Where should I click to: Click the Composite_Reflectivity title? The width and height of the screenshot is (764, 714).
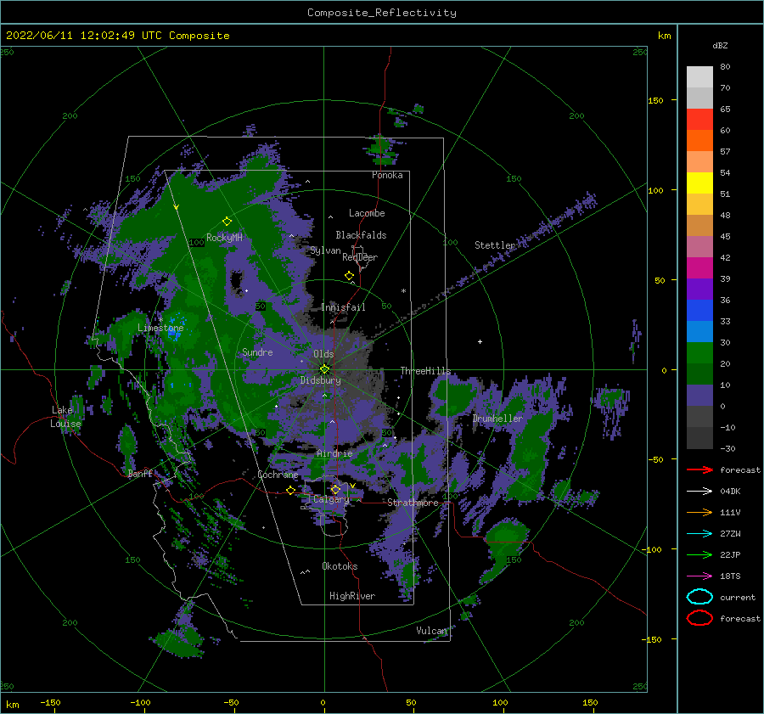pos(382,13)
